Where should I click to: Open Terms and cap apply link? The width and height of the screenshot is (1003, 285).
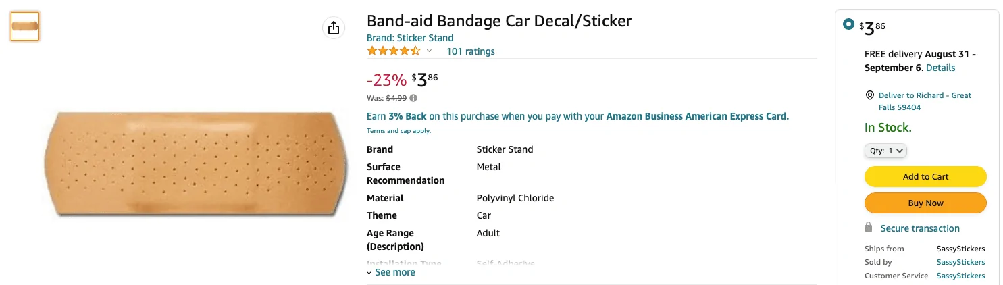(398, 131)
